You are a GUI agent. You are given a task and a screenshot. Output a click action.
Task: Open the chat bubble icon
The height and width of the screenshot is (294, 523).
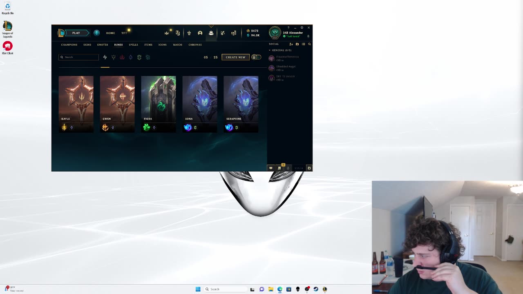(270, 168)
